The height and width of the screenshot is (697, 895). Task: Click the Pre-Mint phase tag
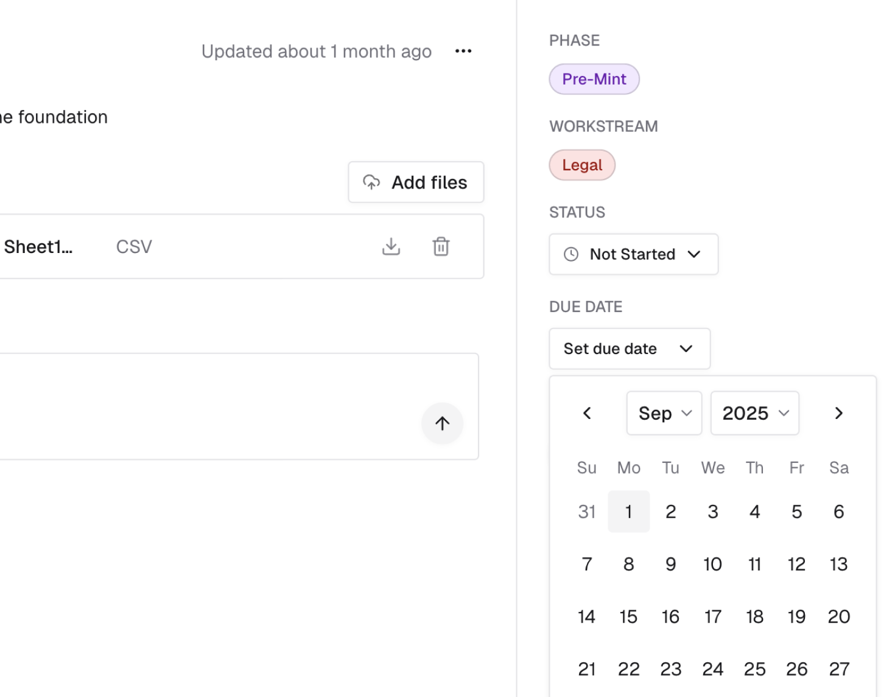click(594, 79)
